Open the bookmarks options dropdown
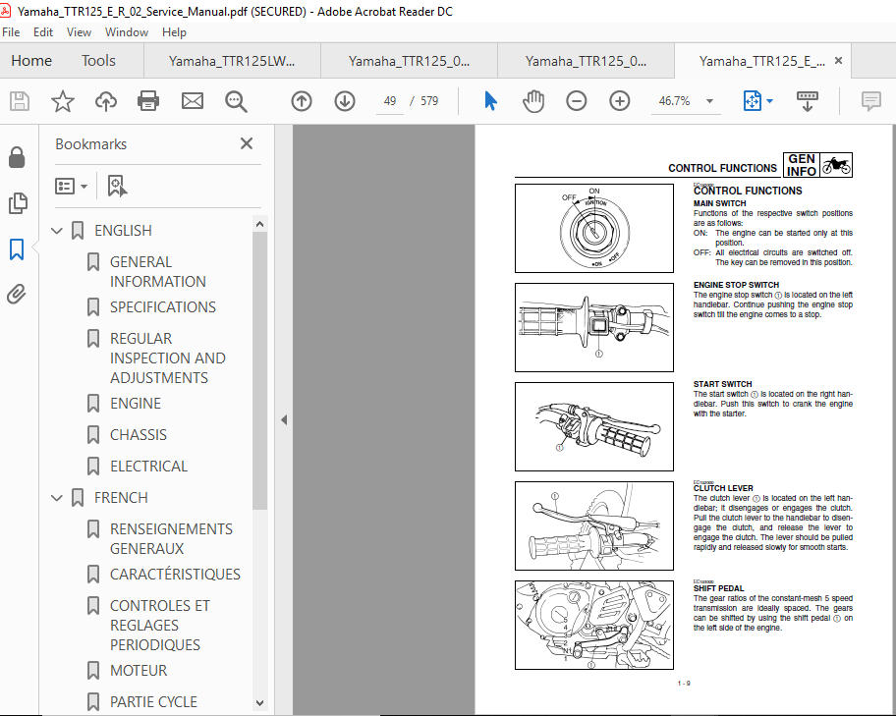 pos(71,186)
